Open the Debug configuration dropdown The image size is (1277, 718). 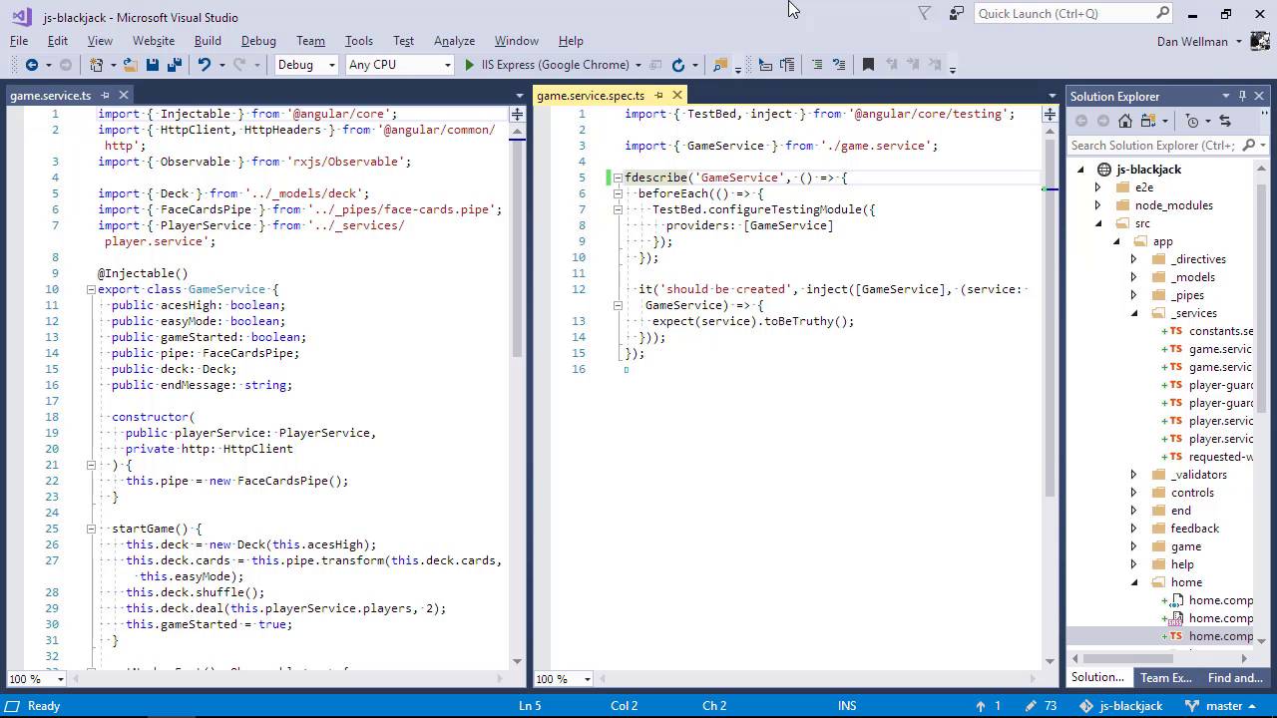tap(306, 65)
